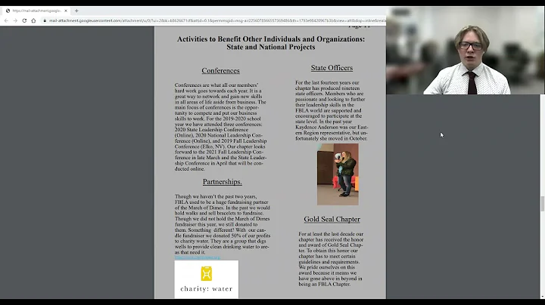This screenshot has height=305, width=545.
Task: Go back with the browser back arrow
Action: point(6,21)
